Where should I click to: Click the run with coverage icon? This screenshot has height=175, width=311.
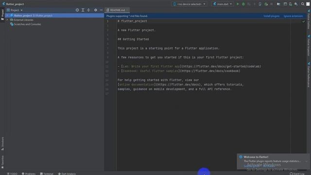tap(249, 4)
